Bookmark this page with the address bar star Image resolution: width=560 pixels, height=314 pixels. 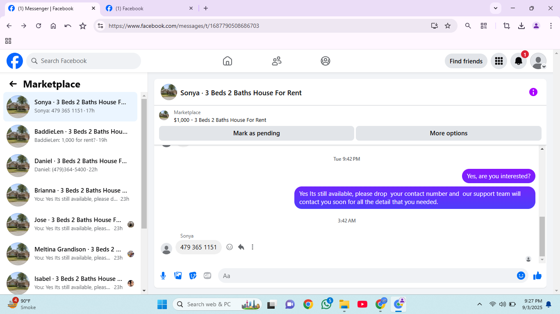click(x=448, y=26)
